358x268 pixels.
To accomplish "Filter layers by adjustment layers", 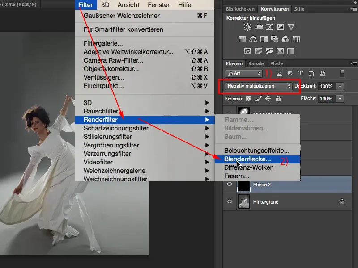I will [290, 73].
